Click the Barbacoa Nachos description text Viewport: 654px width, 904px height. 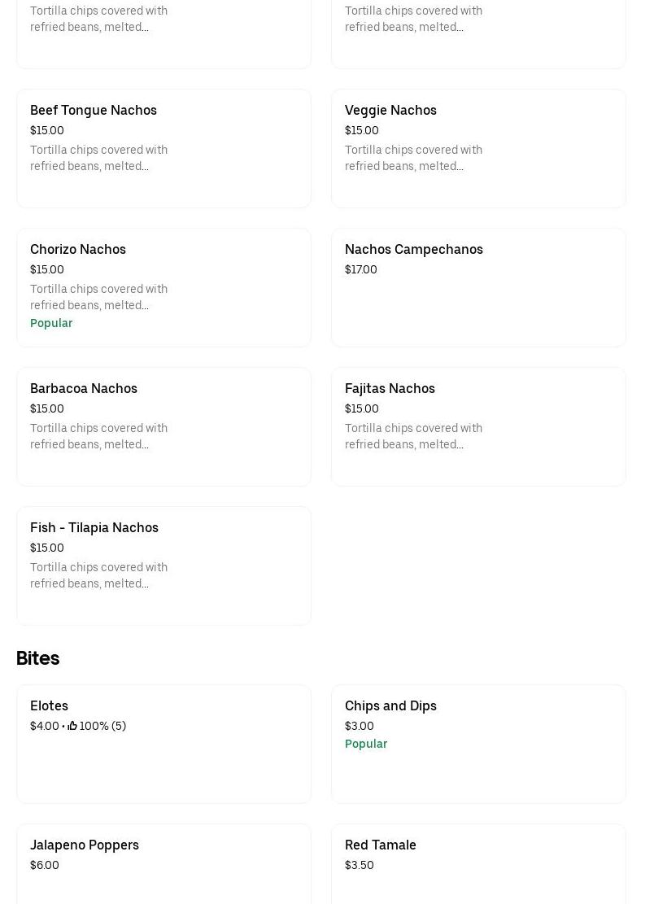click(98, 436)
